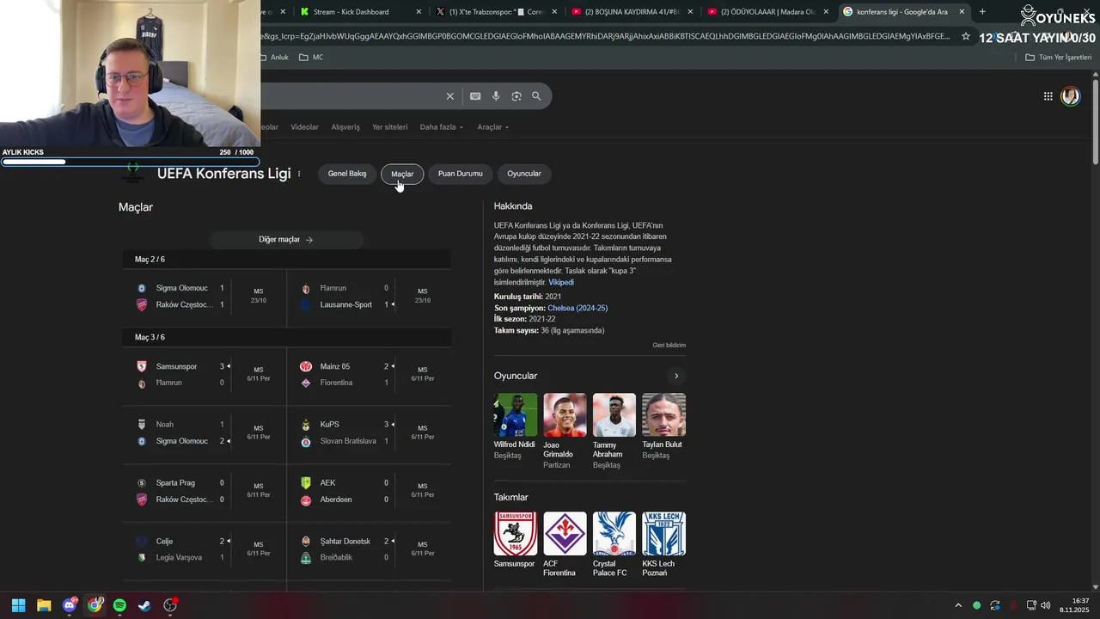Show hidden system tray icons

coord(958,605)
